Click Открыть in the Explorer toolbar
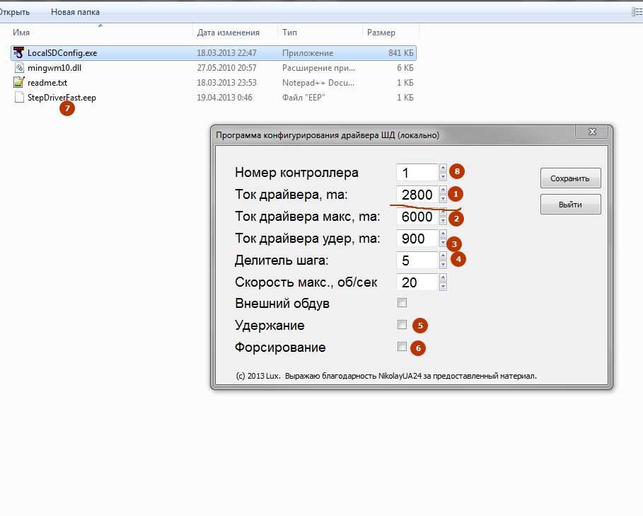 [14, 12]
